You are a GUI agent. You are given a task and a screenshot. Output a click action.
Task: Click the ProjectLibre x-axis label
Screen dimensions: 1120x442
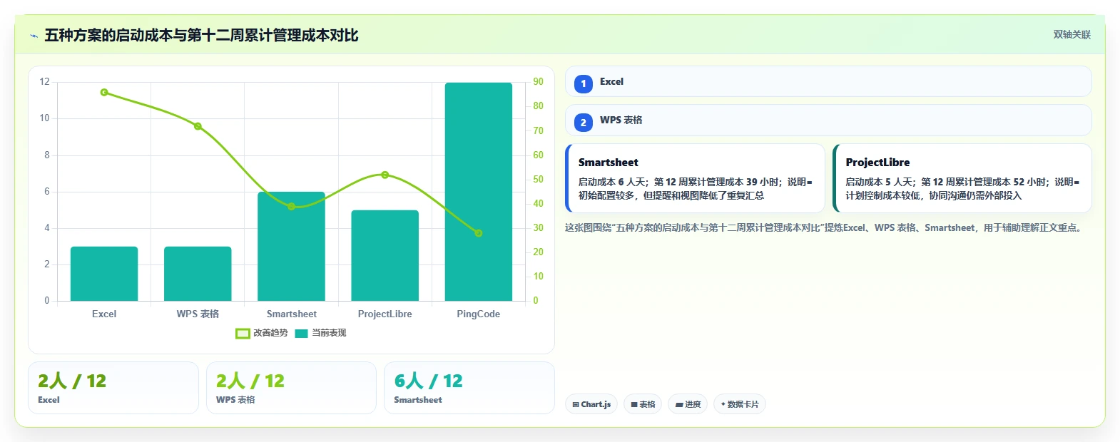point(385,314)
